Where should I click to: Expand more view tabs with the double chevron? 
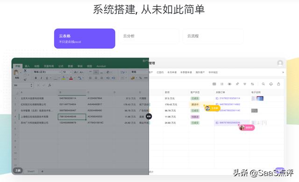tap(283, 72)
